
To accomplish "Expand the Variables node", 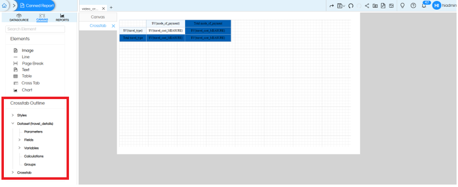I will click(19, 148).
